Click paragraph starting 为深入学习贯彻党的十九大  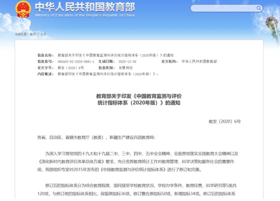point(138,162)
